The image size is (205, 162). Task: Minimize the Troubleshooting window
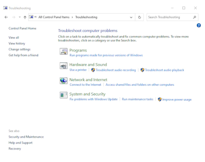pos(172,8)
